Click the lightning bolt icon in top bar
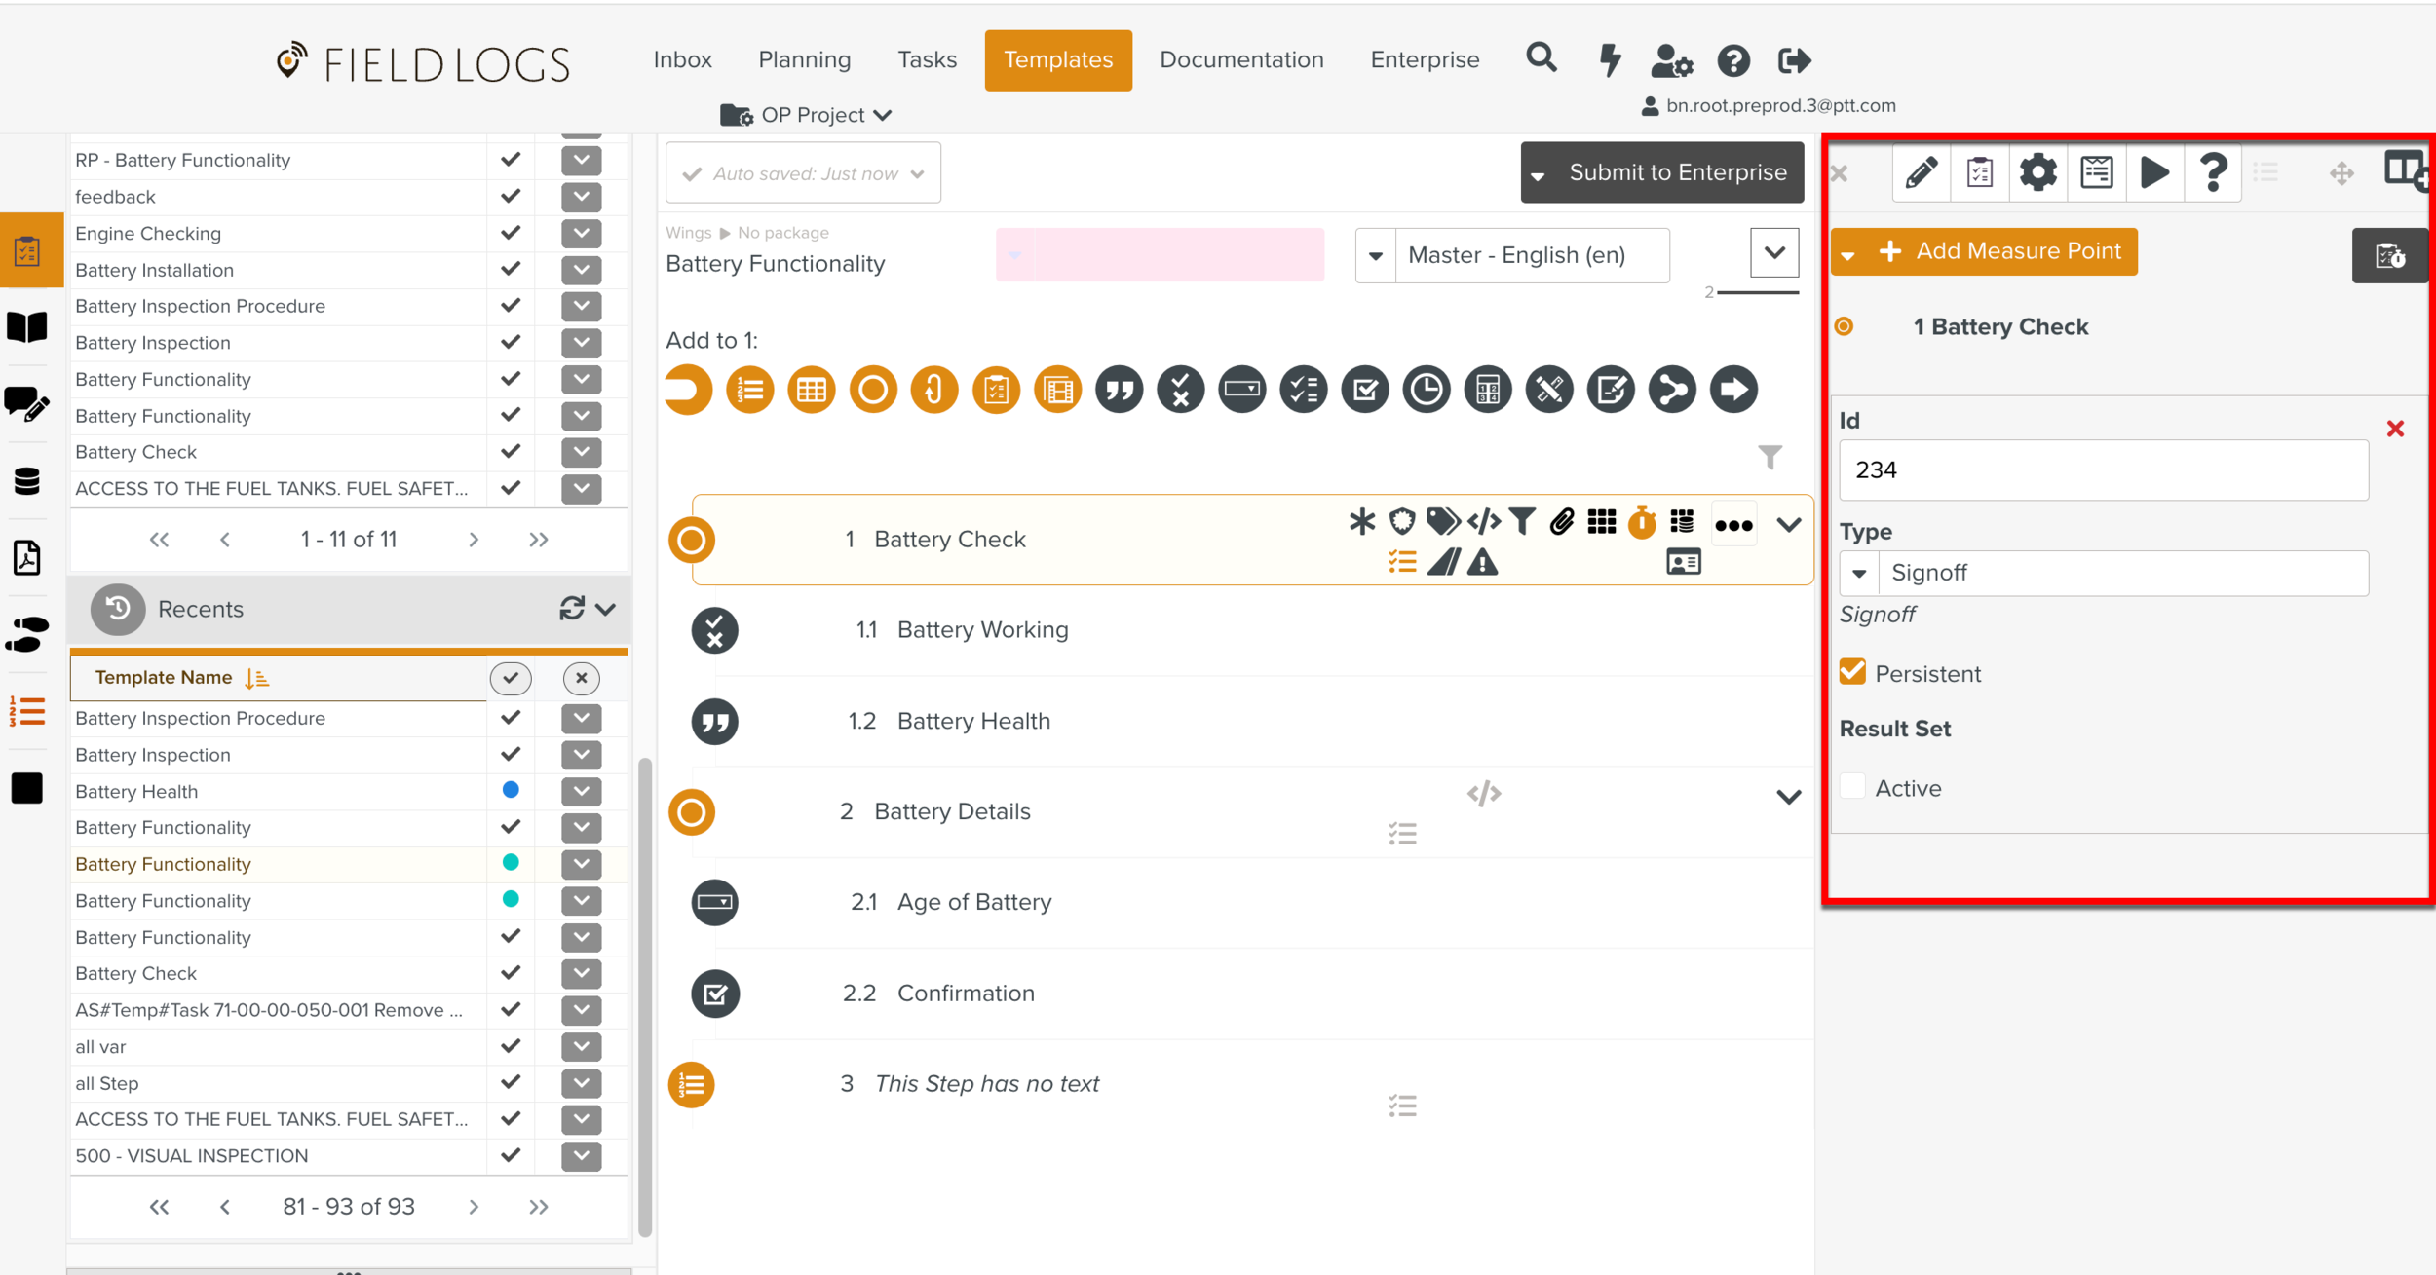This screenshot has height=1275, width=2436. [x=1610, y=60]
